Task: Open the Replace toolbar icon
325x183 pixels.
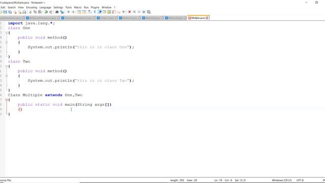Action: point(62,12)
